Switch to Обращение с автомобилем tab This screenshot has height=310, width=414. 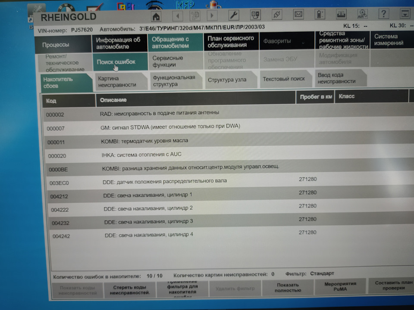click(176, 42)
